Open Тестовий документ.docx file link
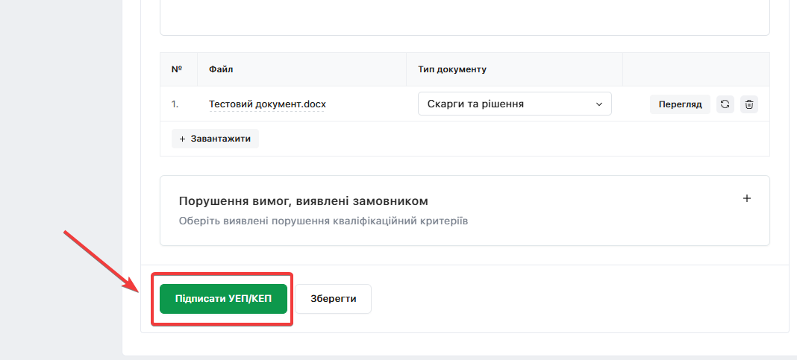 267,104
